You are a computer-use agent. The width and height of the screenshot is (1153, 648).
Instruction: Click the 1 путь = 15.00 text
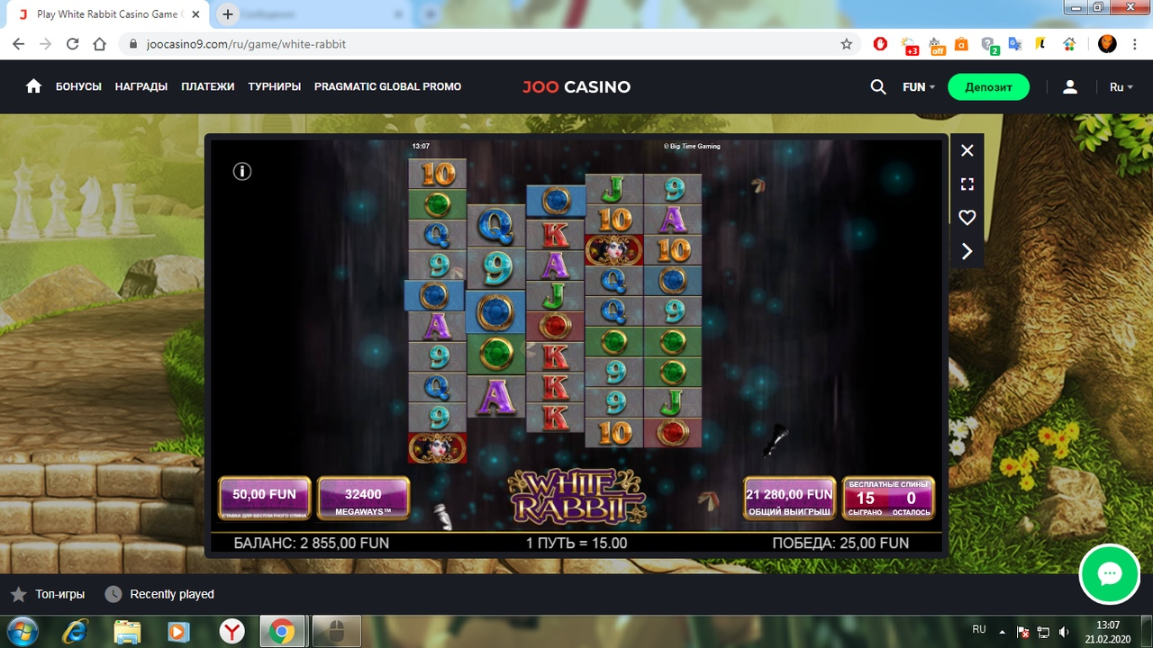(576, 544)
